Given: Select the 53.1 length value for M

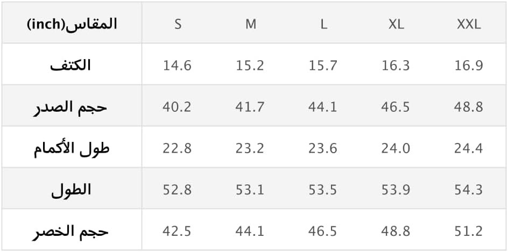Looking at the screenshot, I should 250,190.
